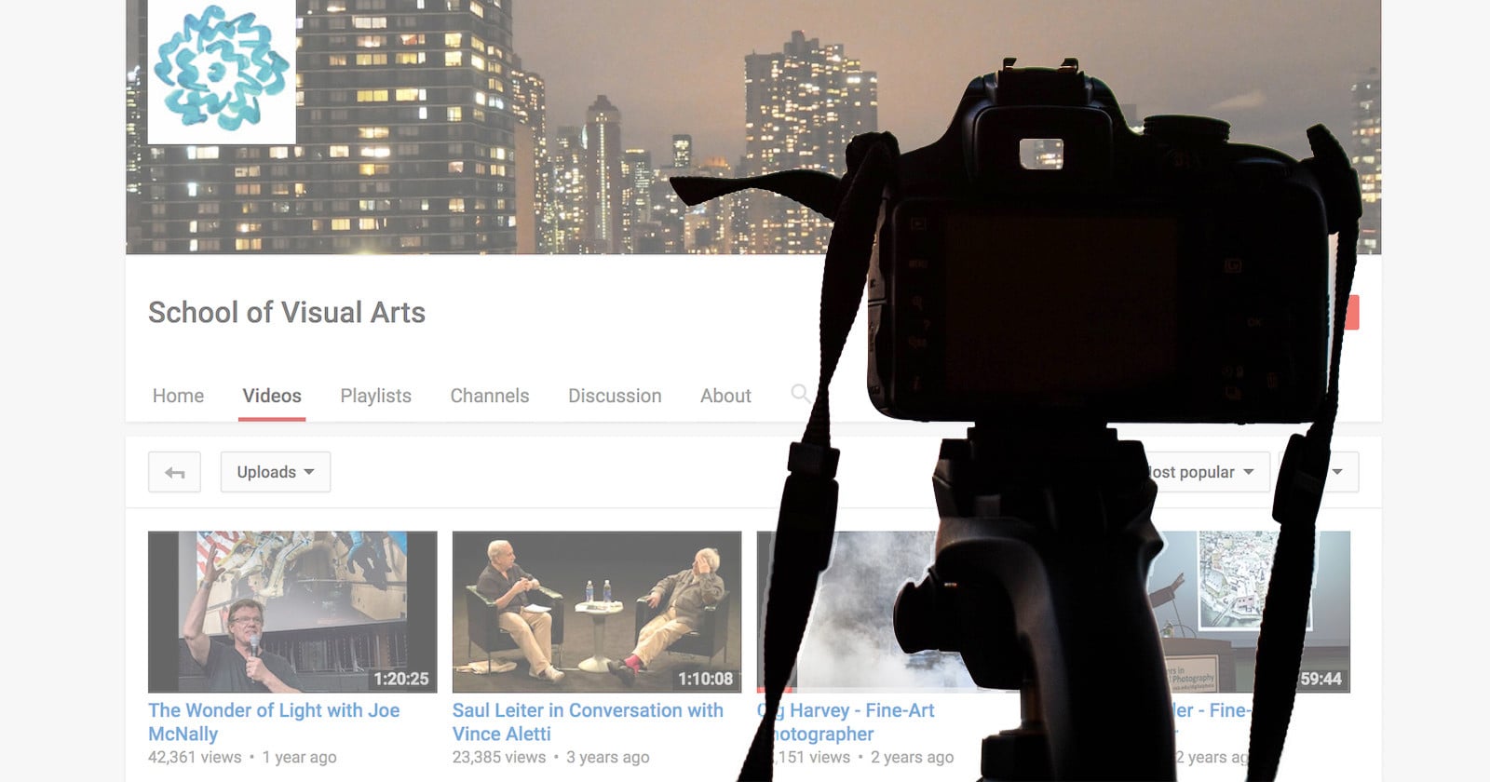Open the Playlists tab

click(375, 396)
